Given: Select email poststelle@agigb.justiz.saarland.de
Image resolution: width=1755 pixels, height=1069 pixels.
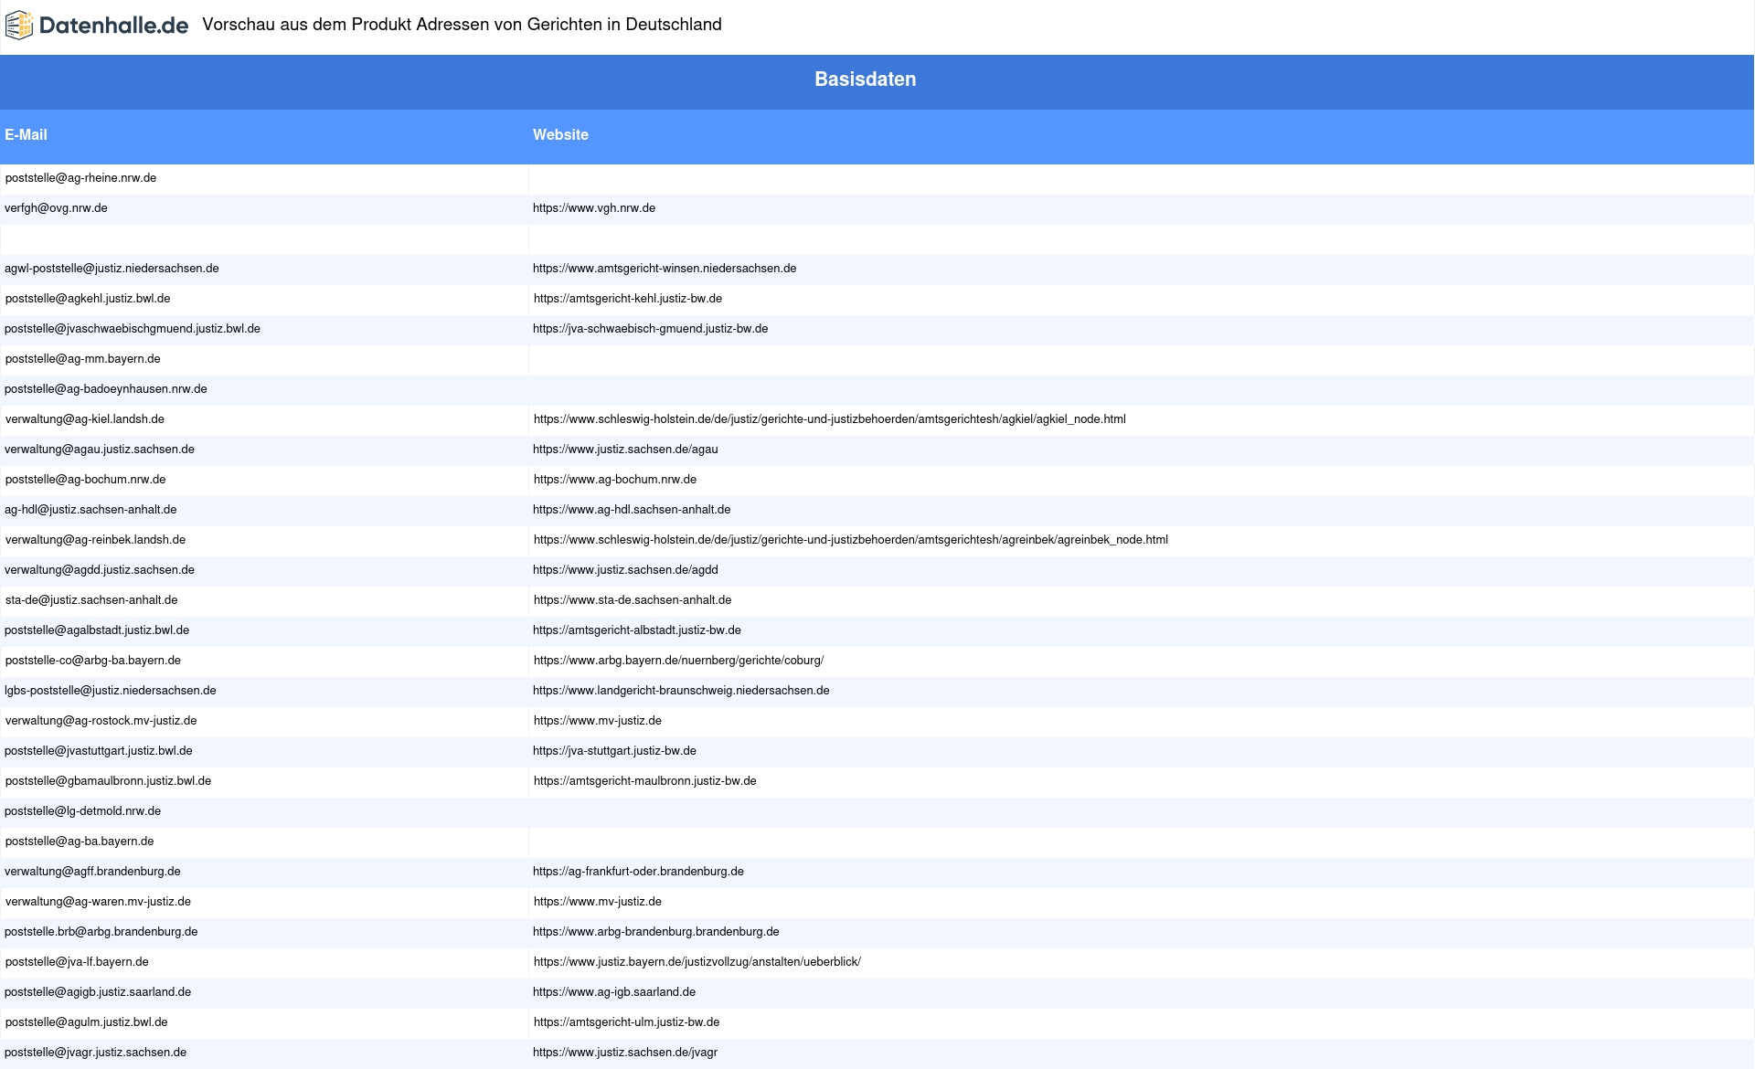Looking at the screenshot, I should tap(98, 992).
